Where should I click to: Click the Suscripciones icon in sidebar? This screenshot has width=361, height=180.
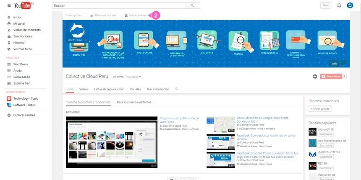point(9,36)
